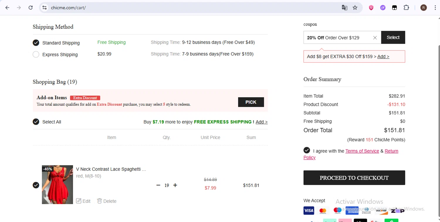Screen dimensions: 440x222
Task: Reload the chicme.com cart page
Action: (31, 8)
